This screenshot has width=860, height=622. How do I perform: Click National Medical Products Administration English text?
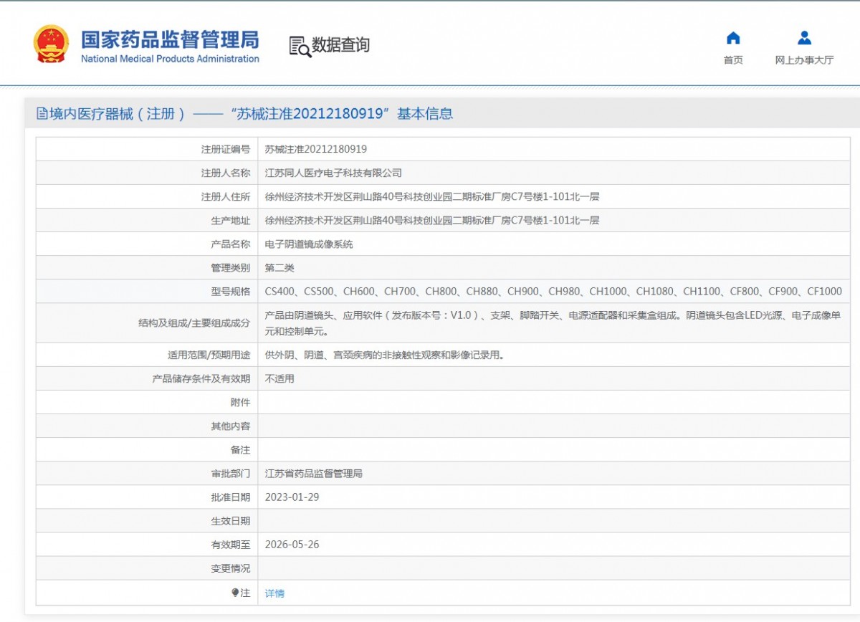coord(170,59)
